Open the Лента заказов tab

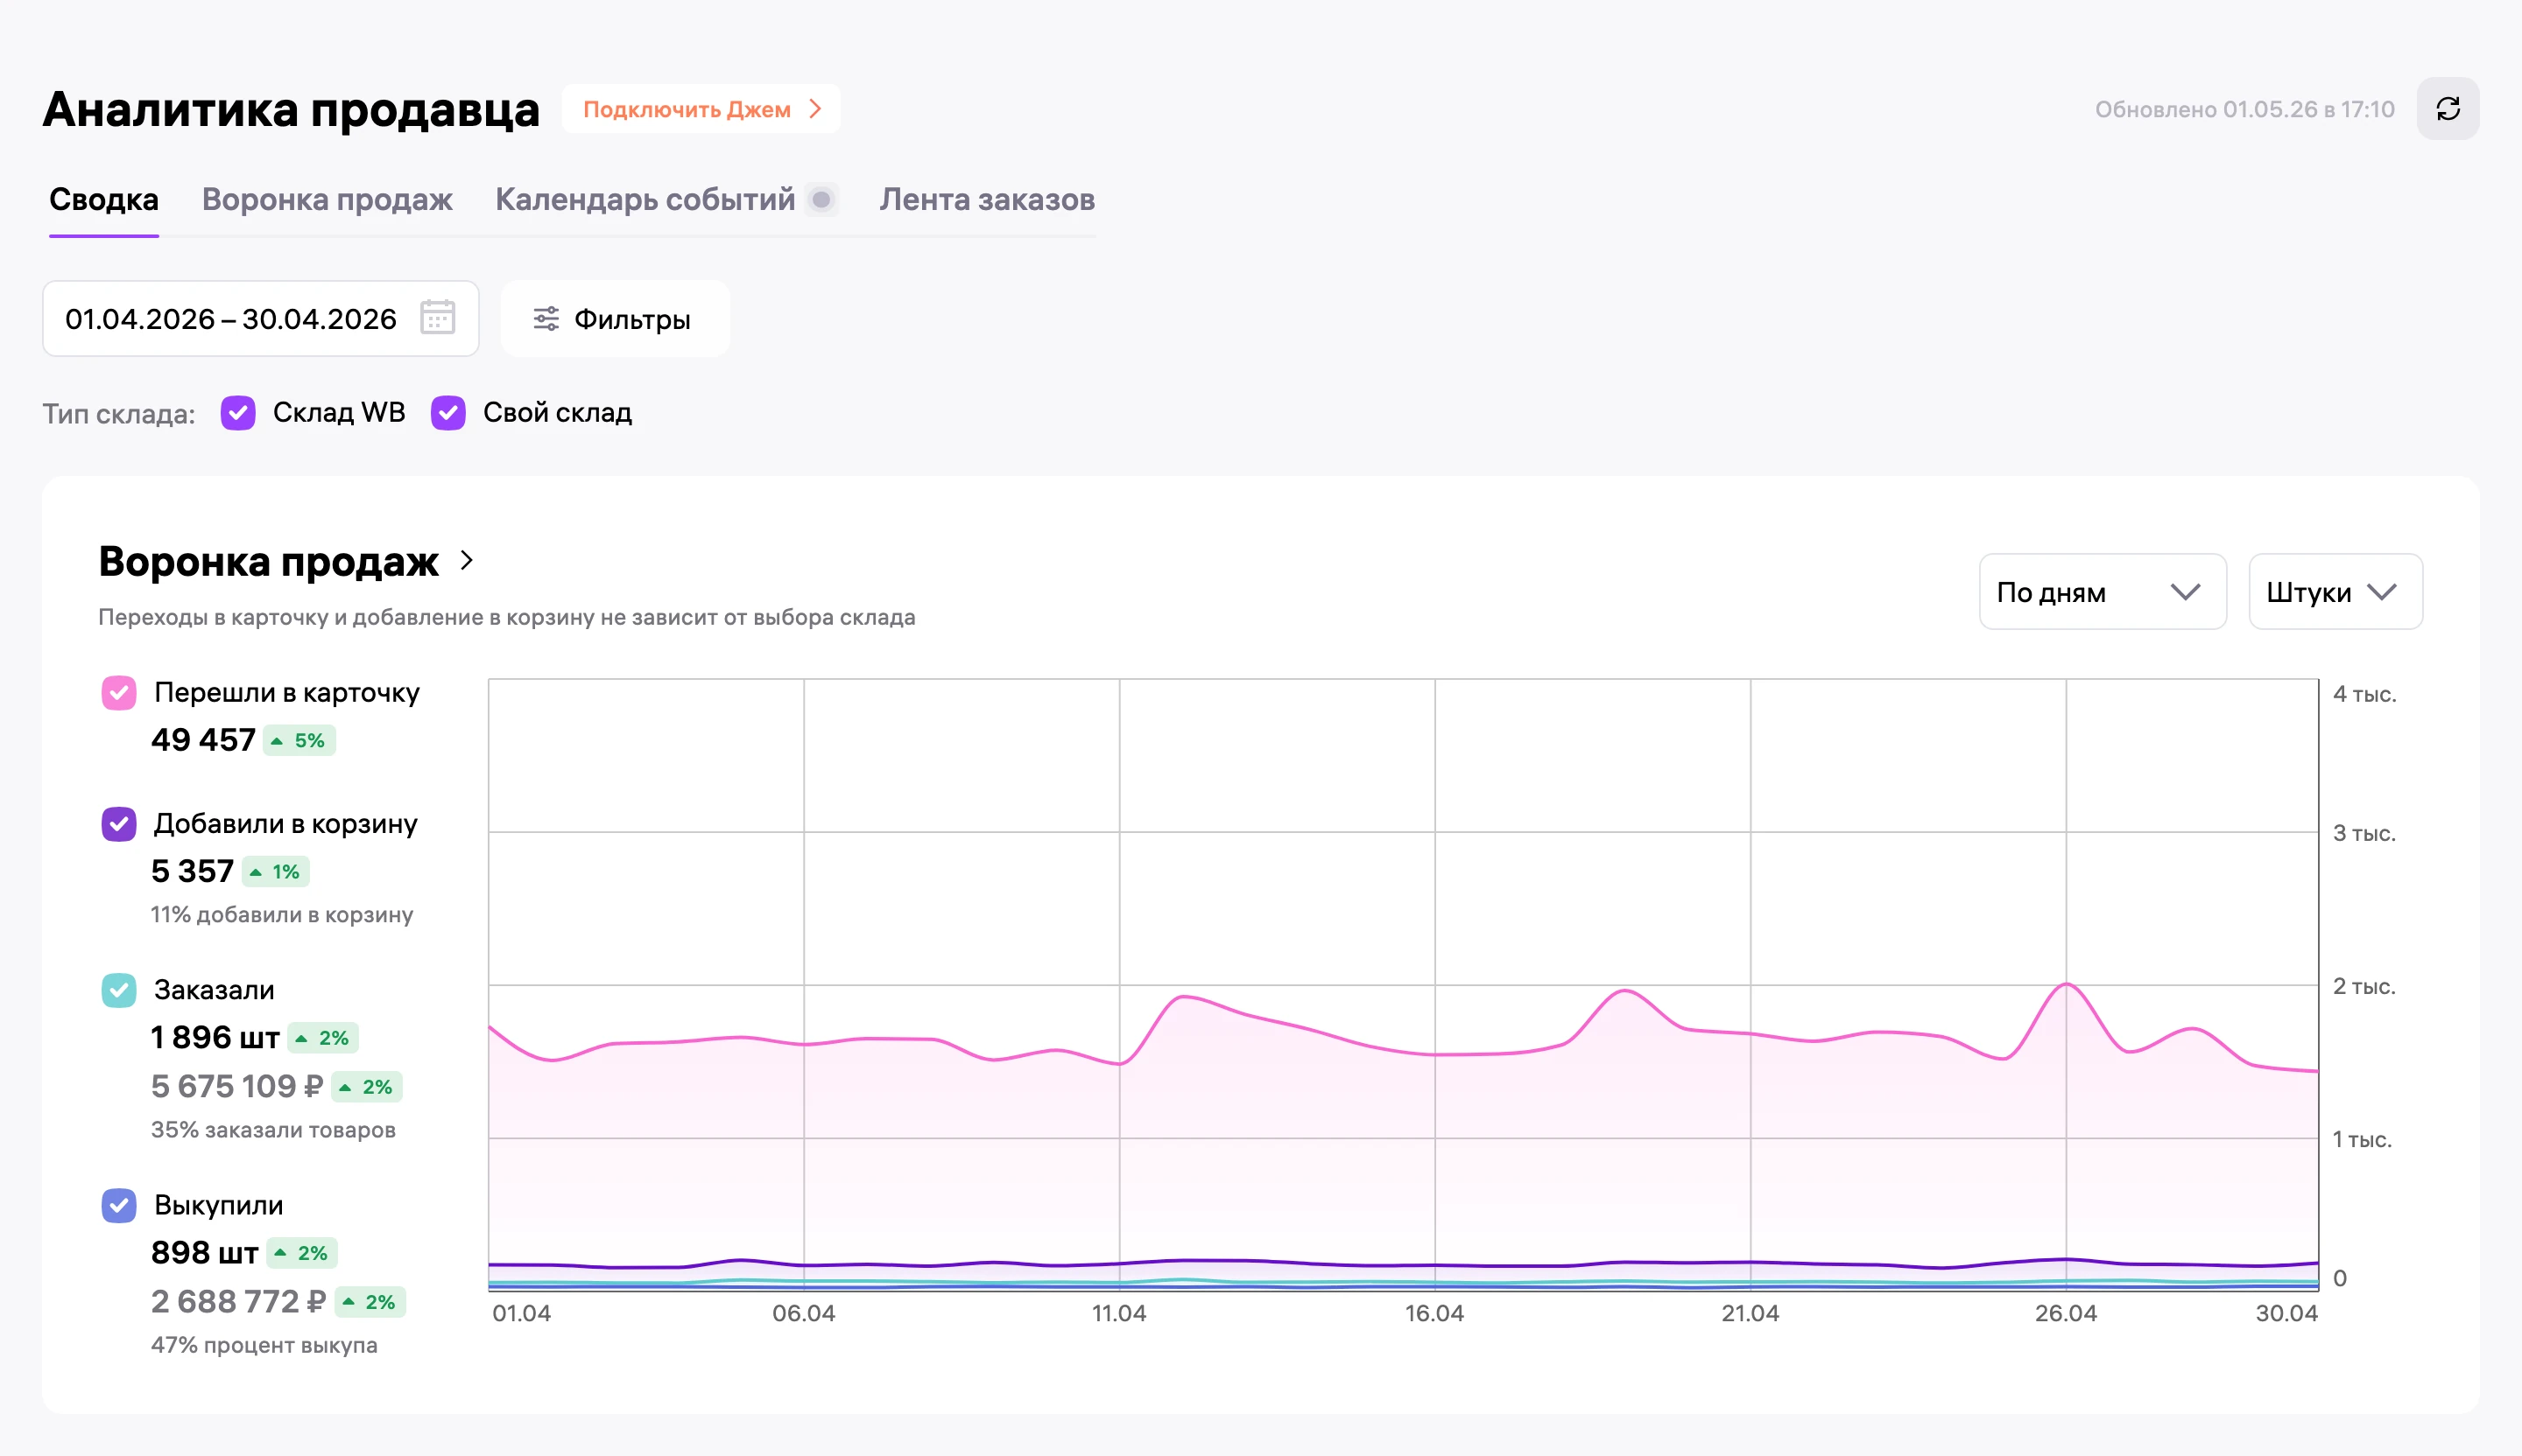pyautogui.click(x=987, y=200)
